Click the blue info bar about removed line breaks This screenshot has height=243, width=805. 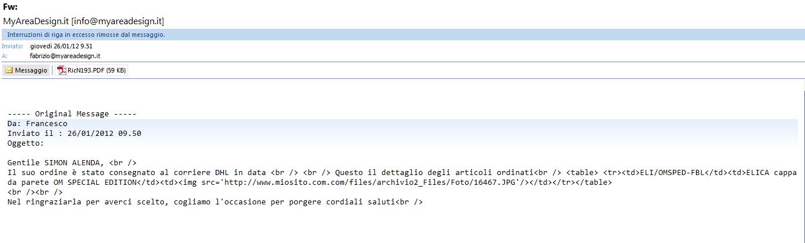(x=87, y=35)
